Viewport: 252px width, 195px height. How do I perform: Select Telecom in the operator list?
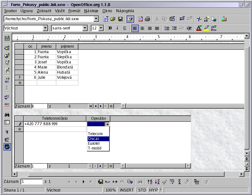(98, 134)
